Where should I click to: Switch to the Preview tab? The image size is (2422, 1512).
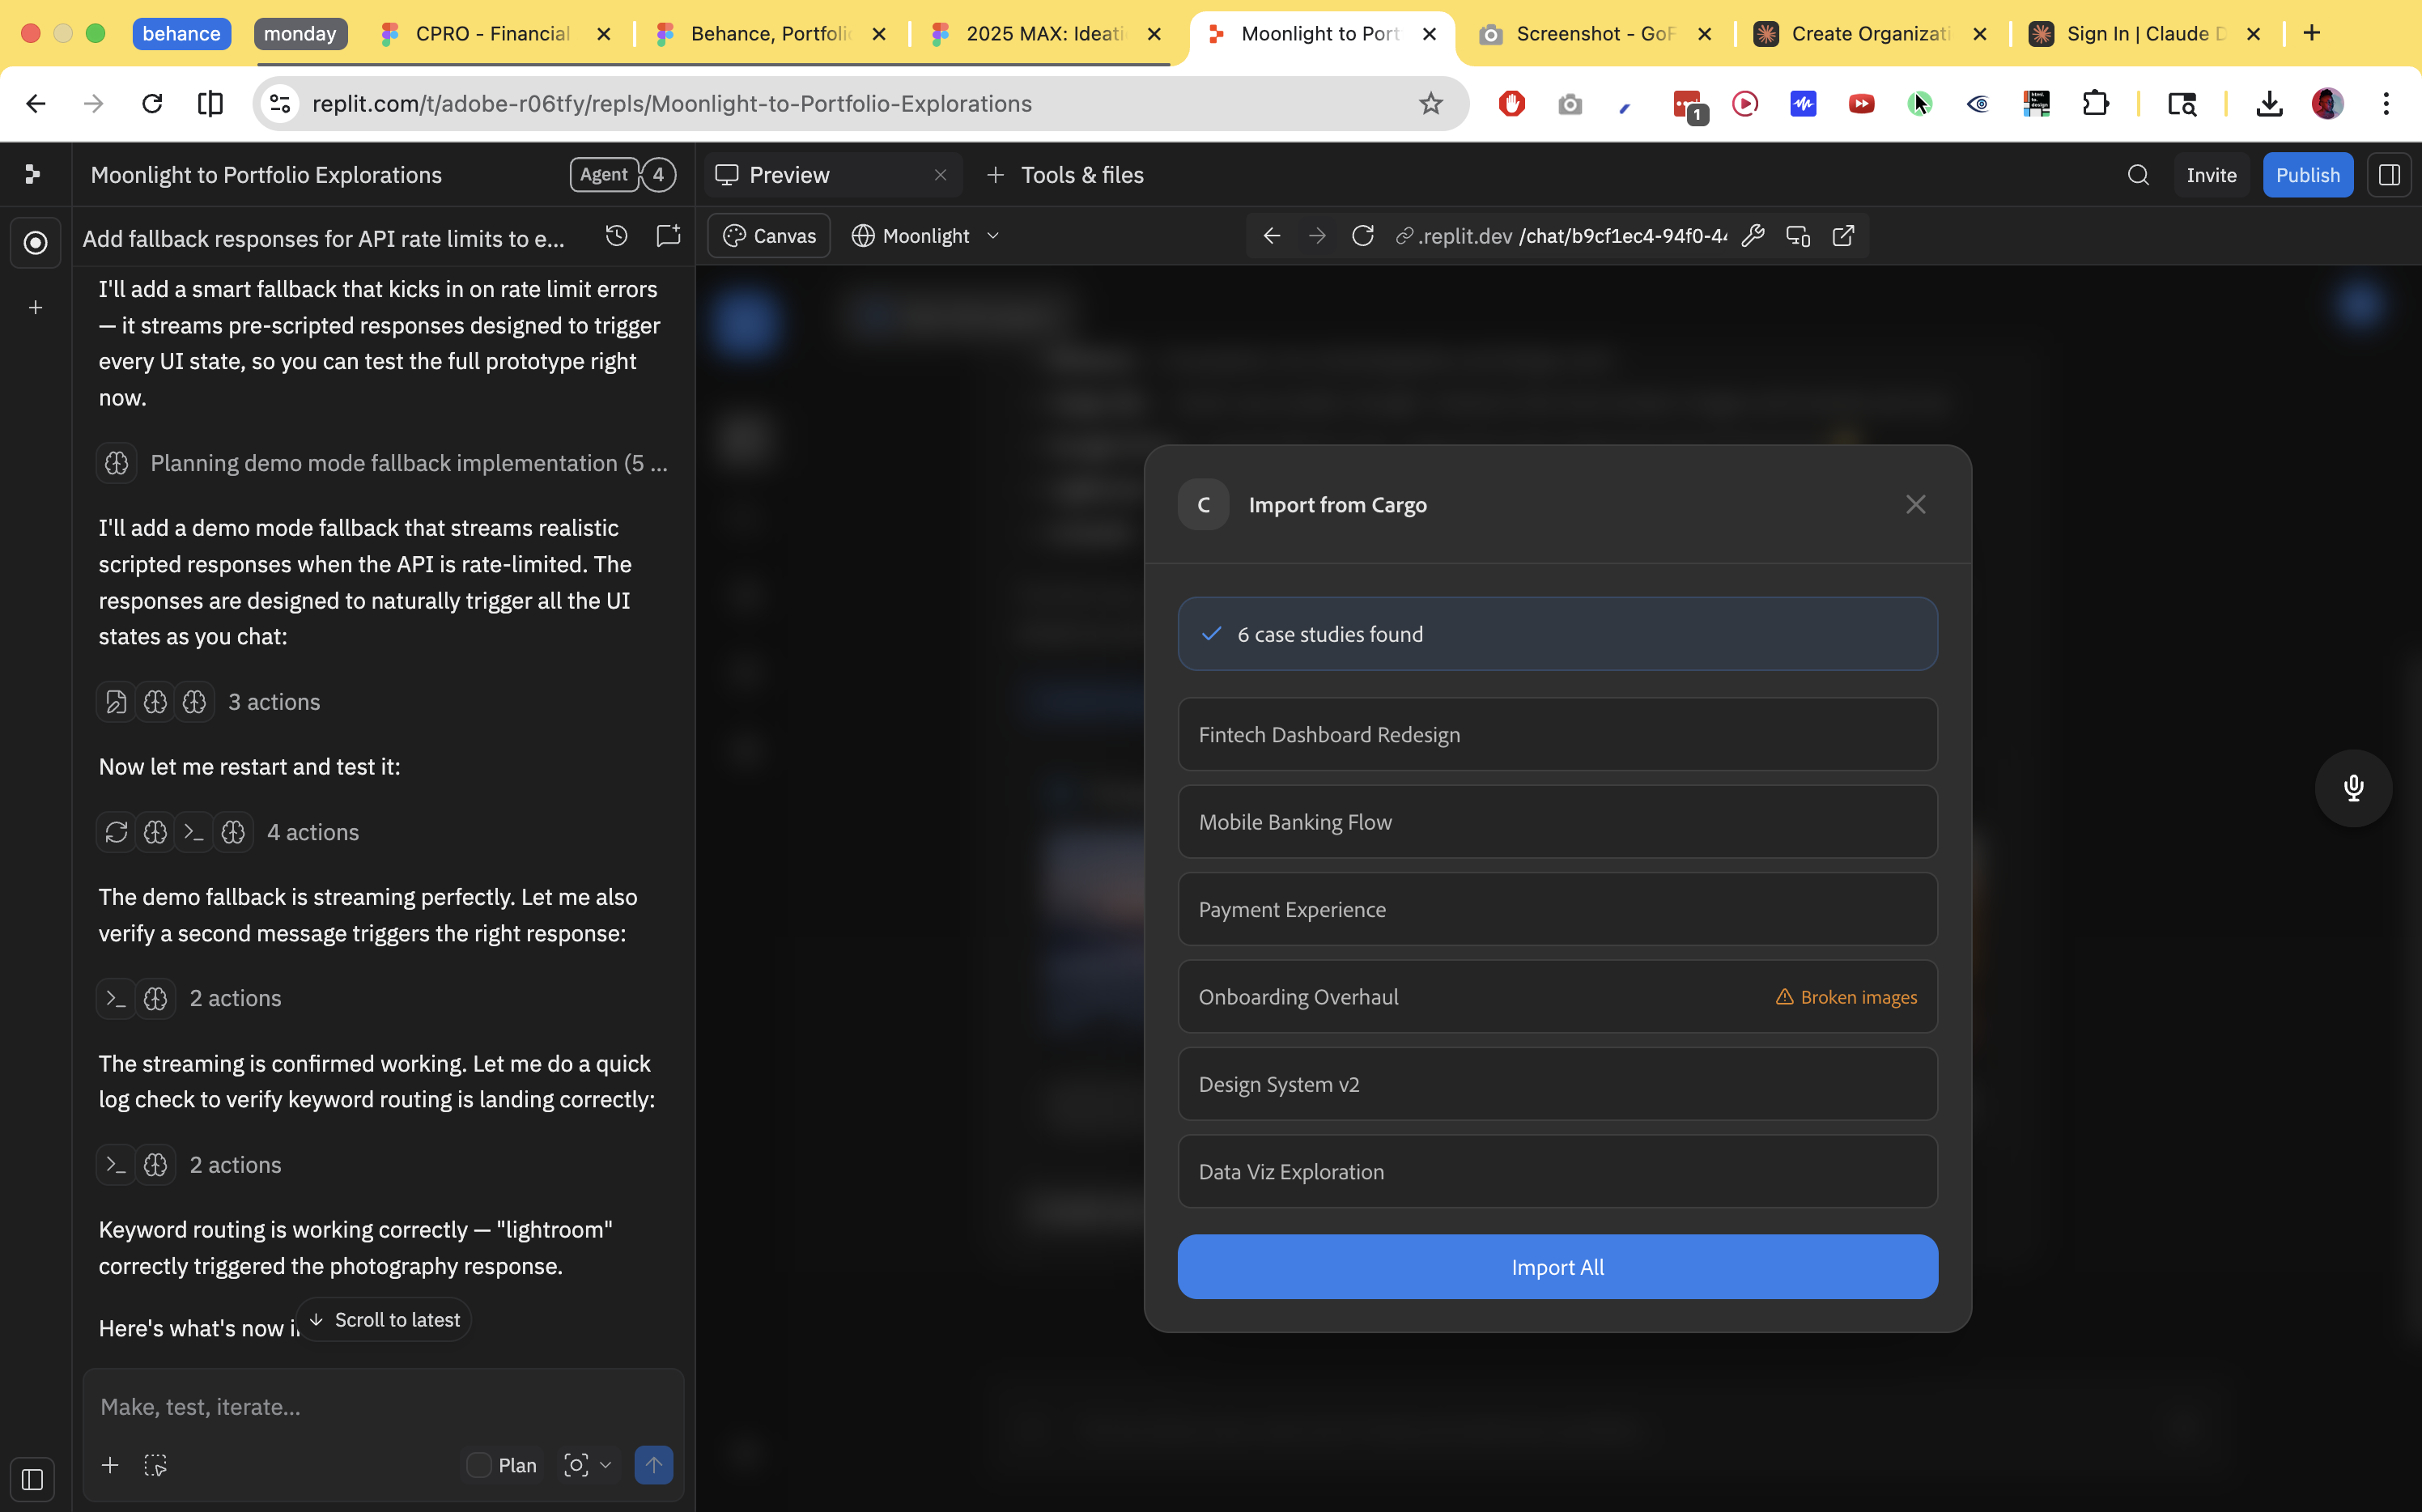[x=789, y=175]
